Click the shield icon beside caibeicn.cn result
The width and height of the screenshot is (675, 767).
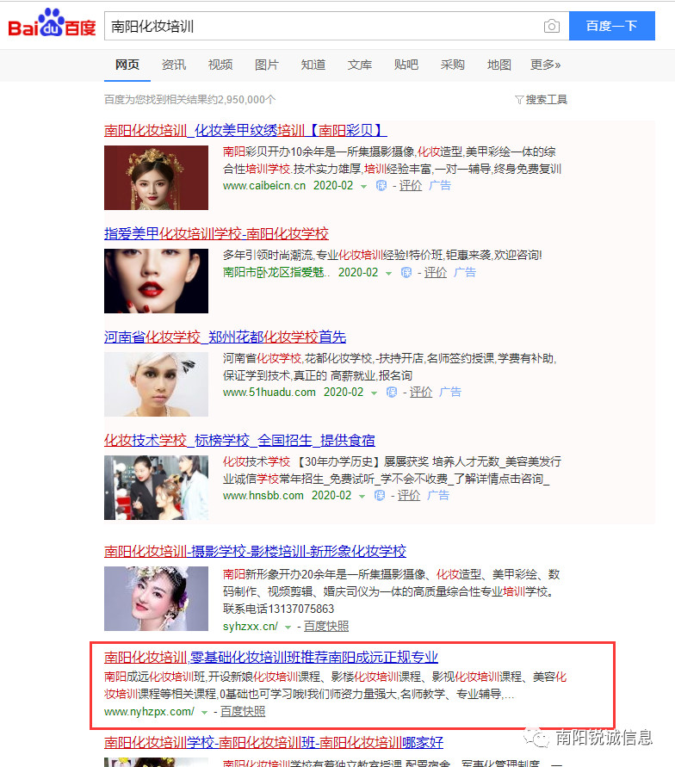(x=381, y=185)
